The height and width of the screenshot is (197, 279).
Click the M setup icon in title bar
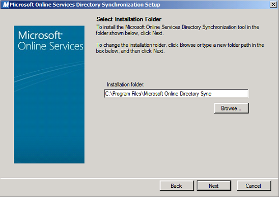(x=5, y=5)
